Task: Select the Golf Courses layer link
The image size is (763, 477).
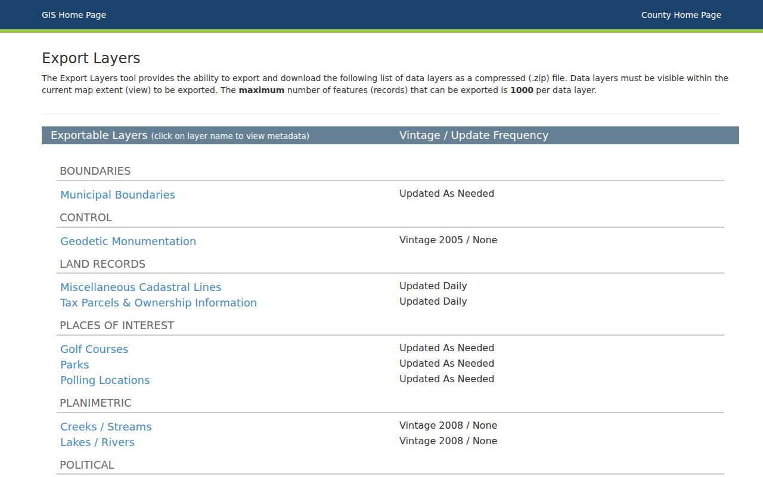Action: point(94,349)
